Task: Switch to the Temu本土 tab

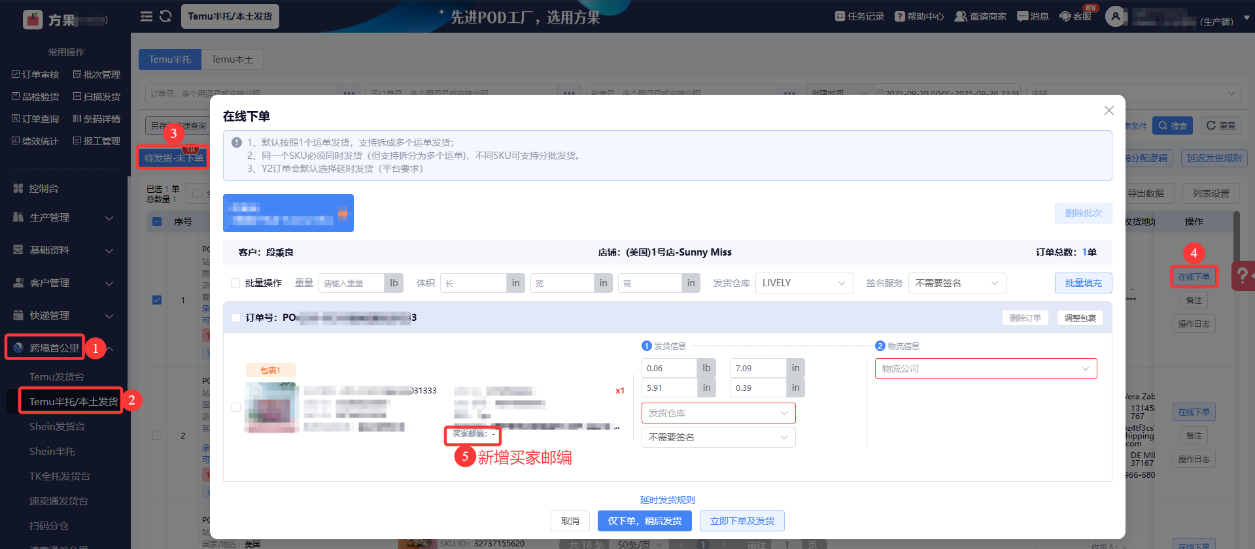Action: (x=232, y=59)
